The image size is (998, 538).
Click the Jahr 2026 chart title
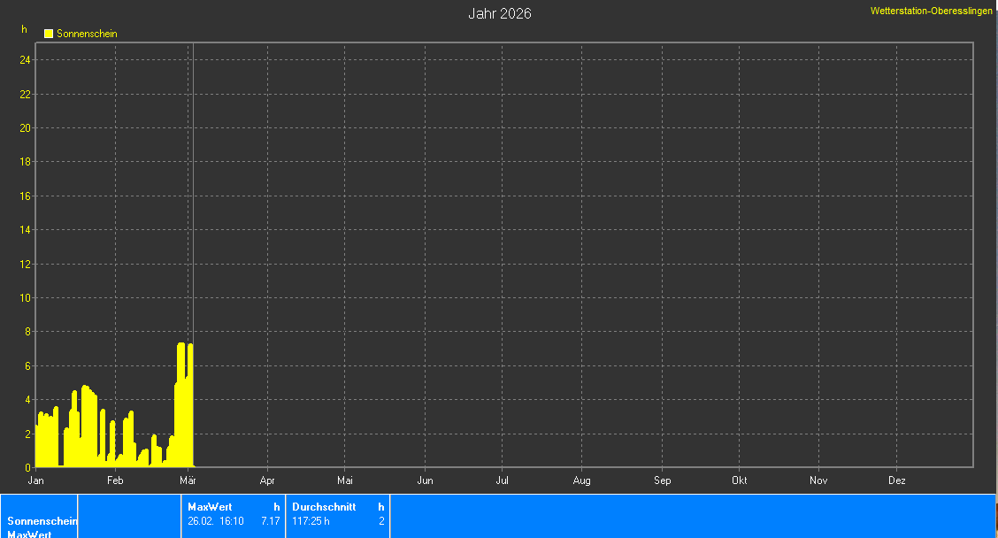pos(499,14)
